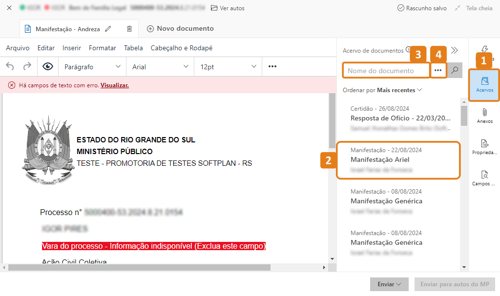Image resolution: width=500 pixels, height=296 pixels.
Task: Expand the Parágrafo style dropdown
Action: pyautogui.click(x=92, y=67)
